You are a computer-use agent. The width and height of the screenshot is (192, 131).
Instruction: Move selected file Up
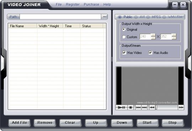point(96,123)
